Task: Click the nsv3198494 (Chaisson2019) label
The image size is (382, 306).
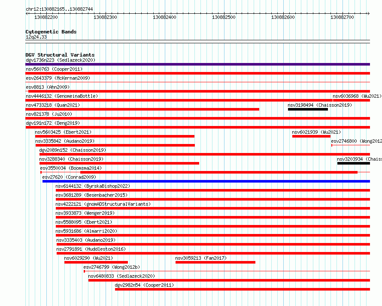Action: (x=320, y=105)
